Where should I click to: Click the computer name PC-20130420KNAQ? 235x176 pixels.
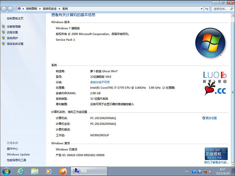pos(103,118)
